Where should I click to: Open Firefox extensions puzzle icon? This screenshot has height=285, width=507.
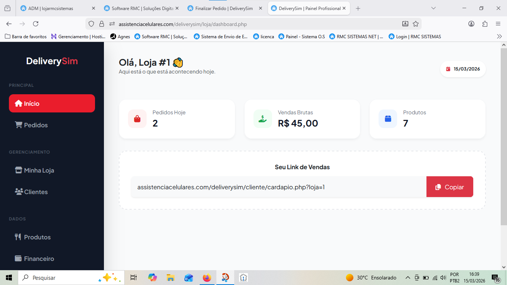(485, 24)
